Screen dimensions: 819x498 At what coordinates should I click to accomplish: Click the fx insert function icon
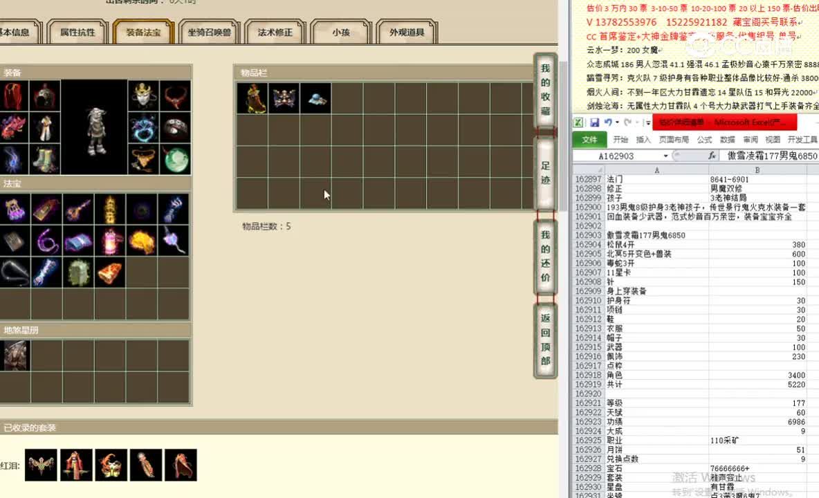click(x=712, y=156)
